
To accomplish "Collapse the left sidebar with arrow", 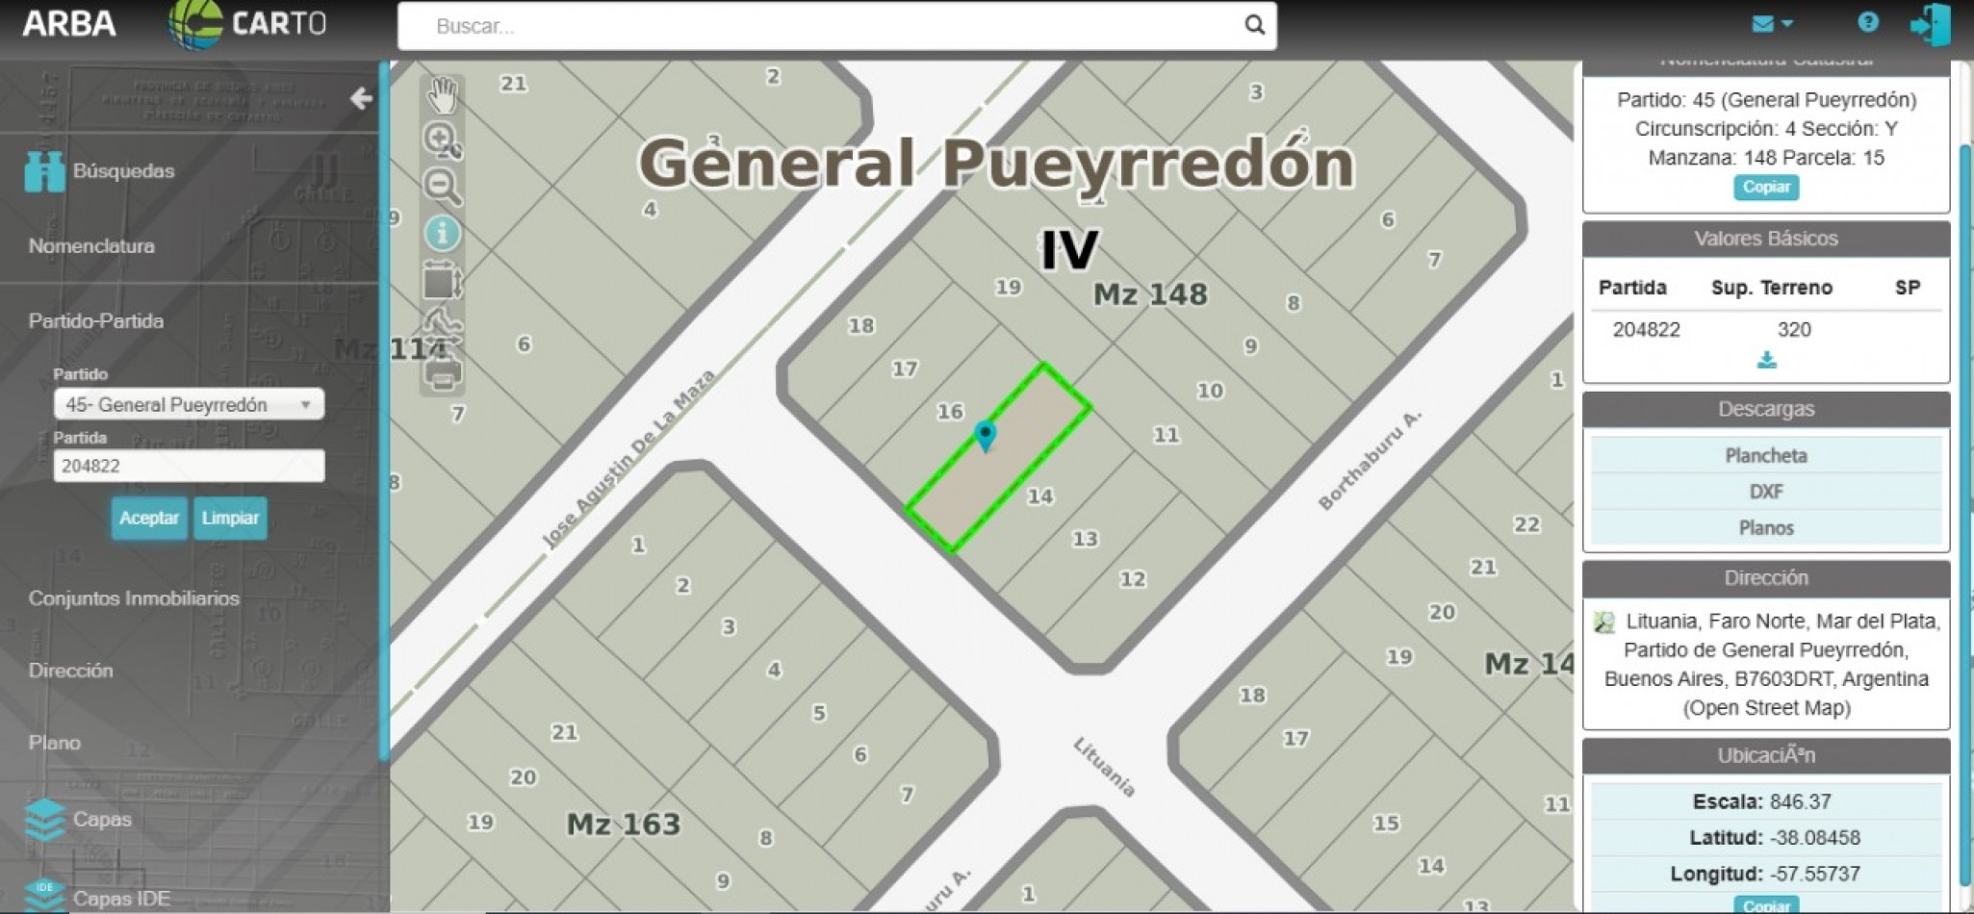I will (x=361, y=98).
